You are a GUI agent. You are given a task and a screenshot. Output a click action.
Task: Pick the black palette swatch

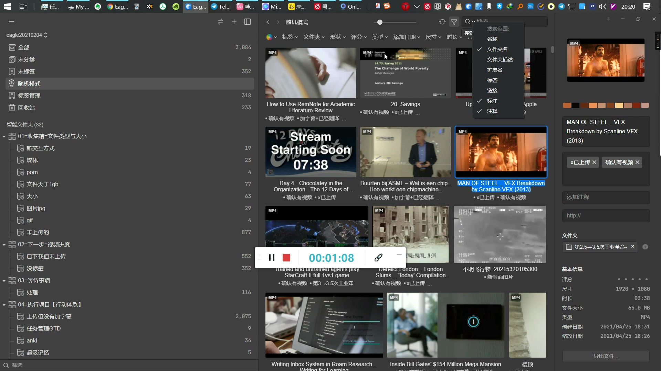576,105
